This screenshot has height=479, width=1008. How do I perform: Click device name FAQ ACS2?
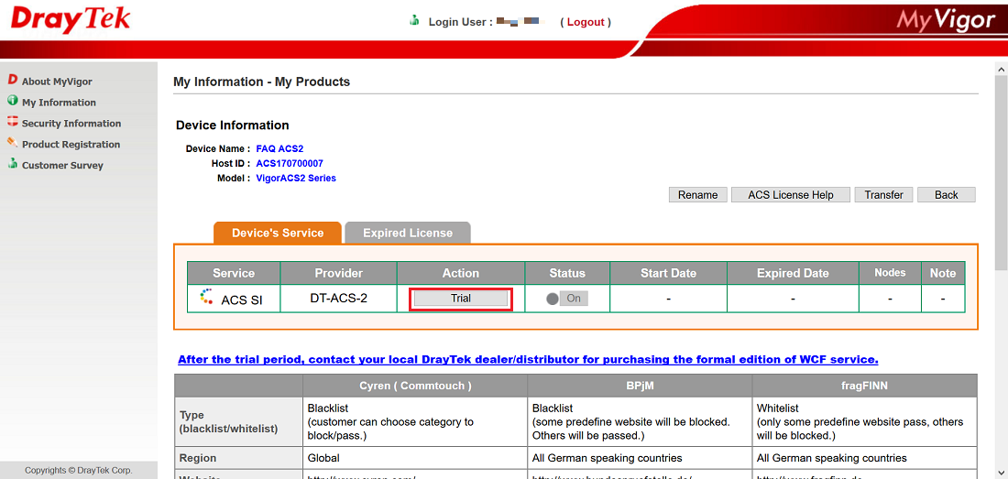pyautogui.click(x=279, y=148)
